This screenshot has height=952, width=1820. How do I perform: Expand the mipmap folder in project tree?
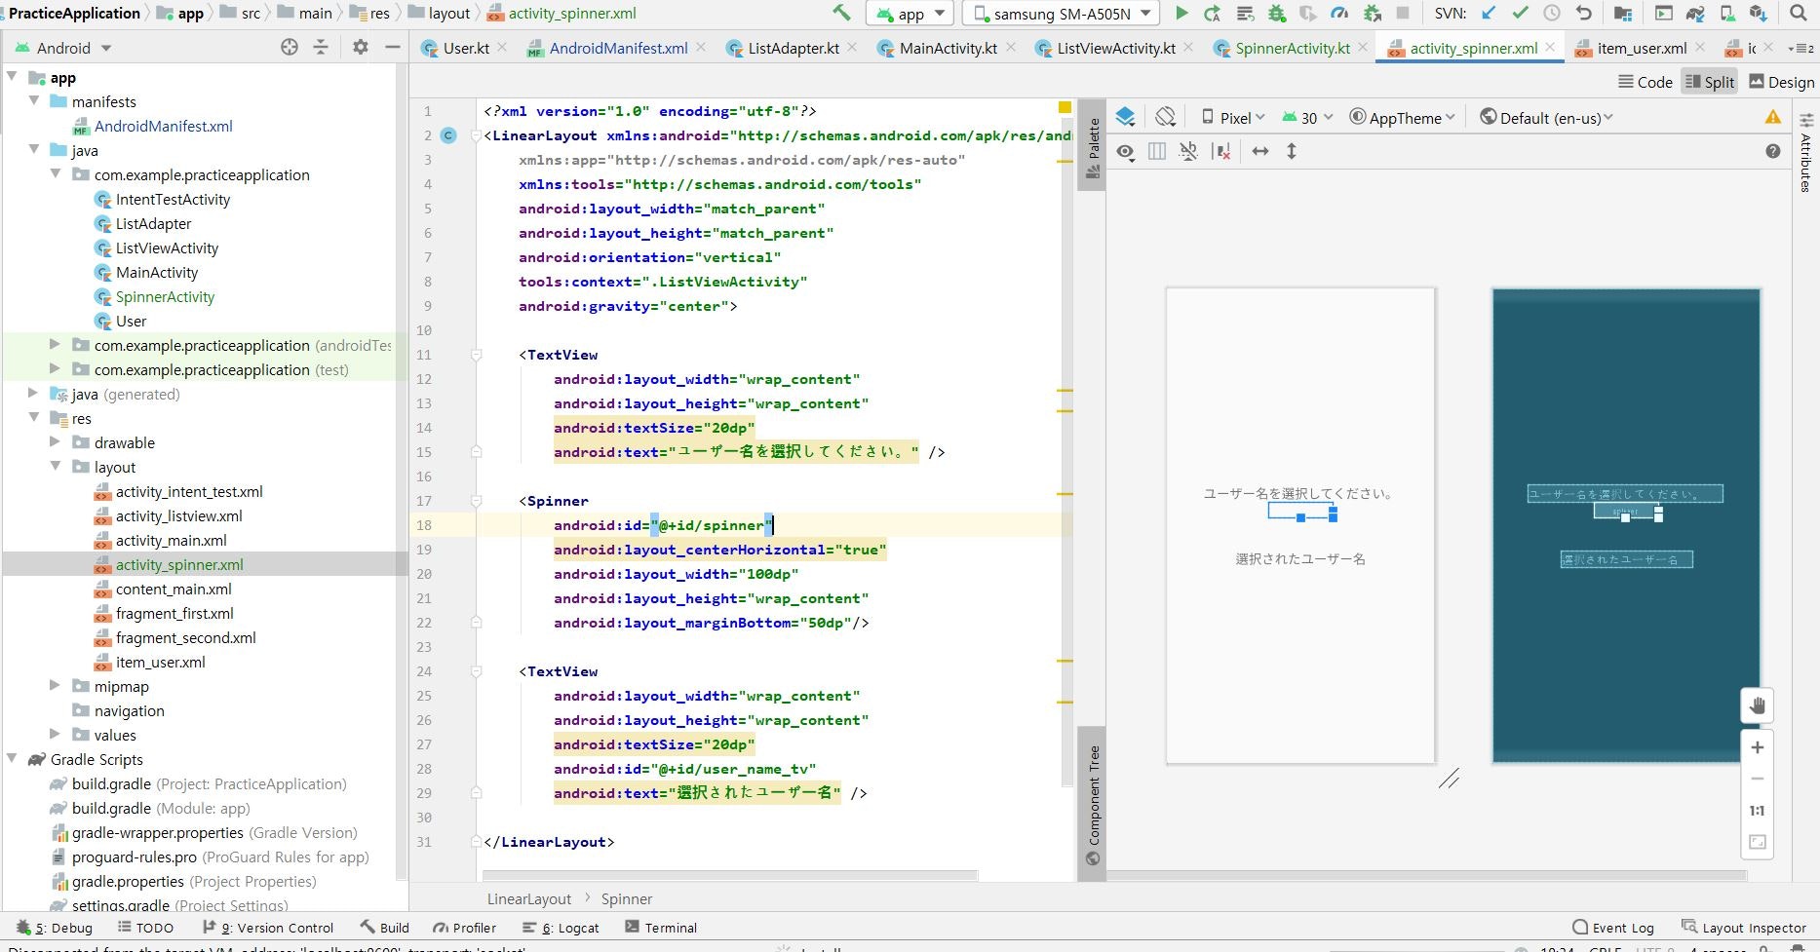pos(56,686)
